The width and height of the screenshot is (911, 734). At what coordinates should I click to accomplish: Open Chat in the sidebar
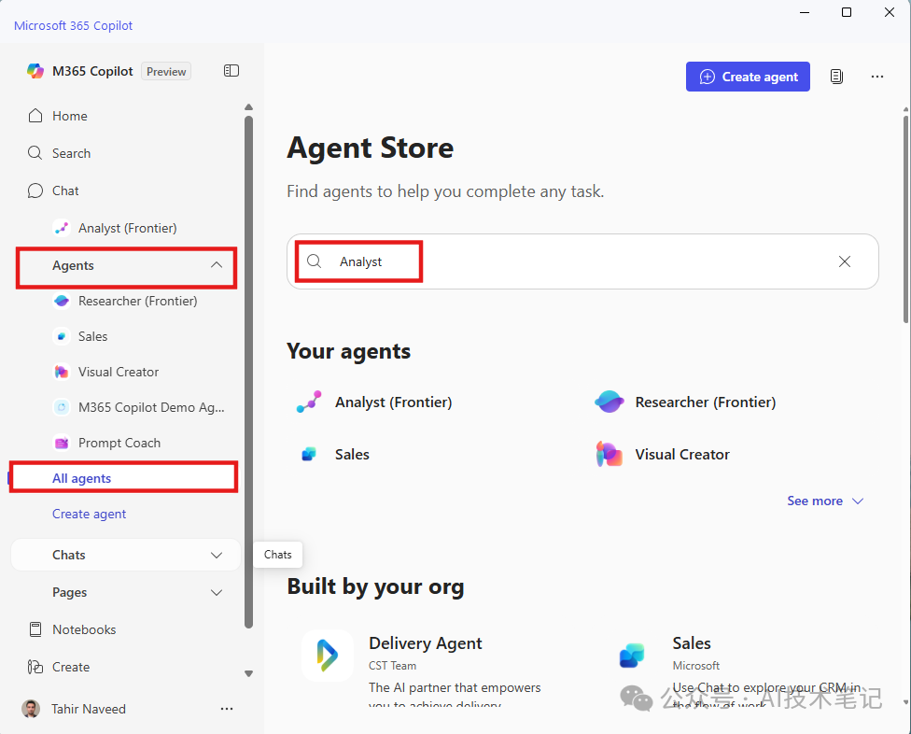[x=65, y=191]
